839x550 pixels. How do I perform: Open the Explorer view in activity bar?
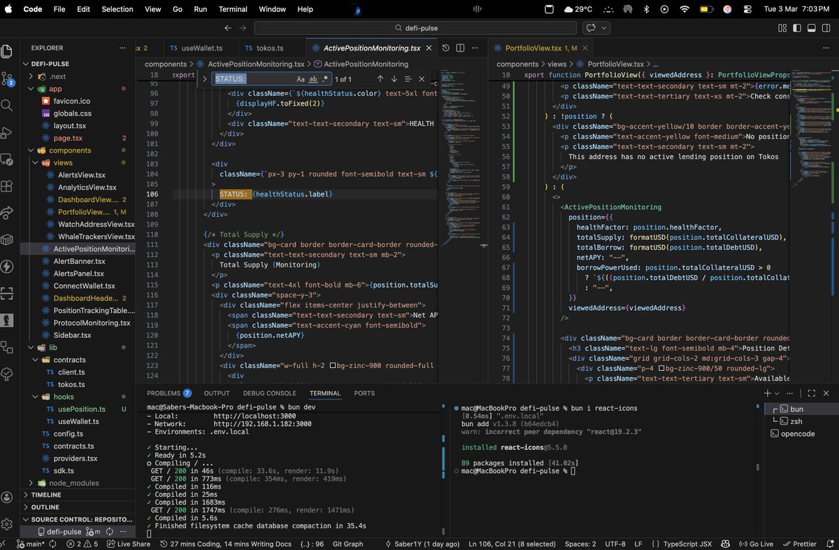[7, 51]
